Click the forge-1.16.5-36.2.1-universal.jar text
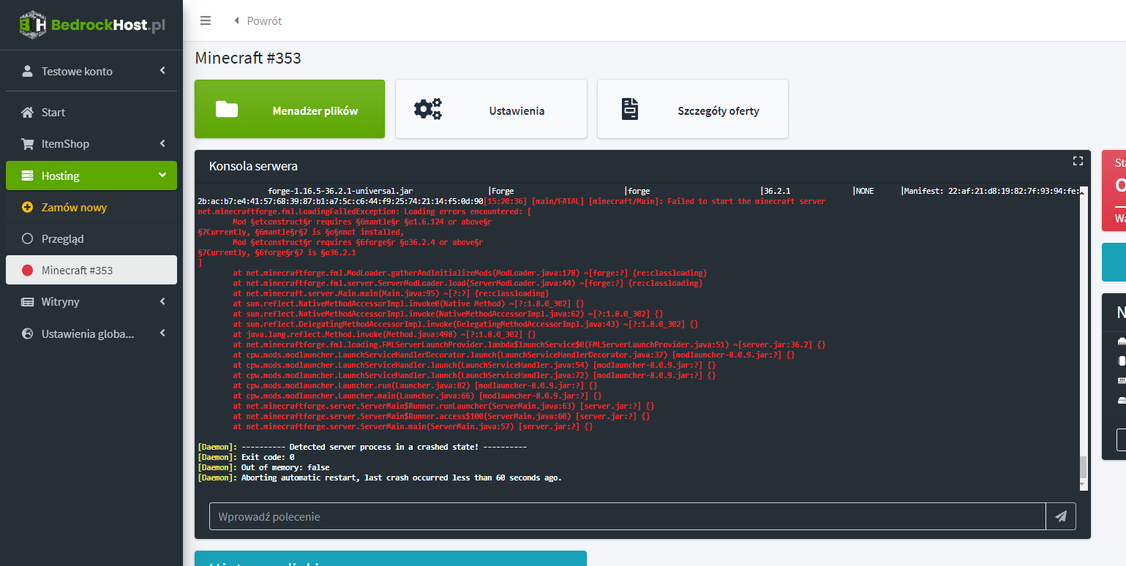The image size is (1126, 566). tap(341, 191)
